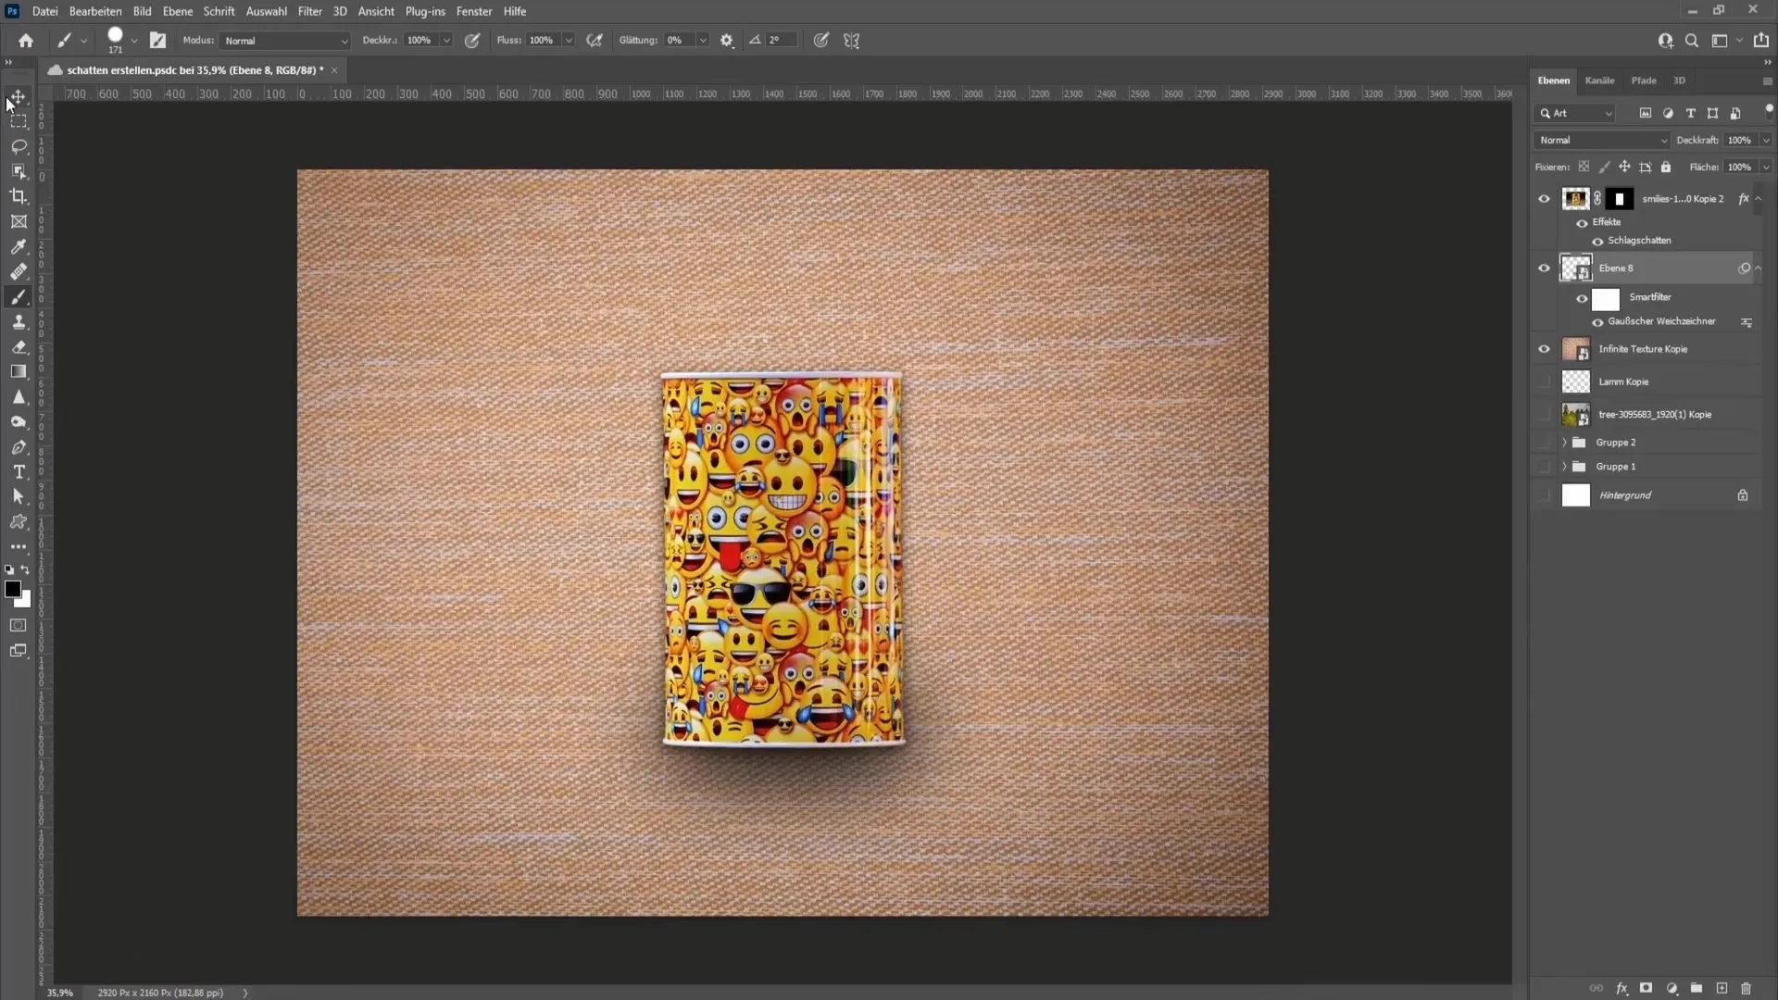The image size is (1778, 1000).
Task: Hide the smilies Kopie 2 layer
Action: [1544, 198]
